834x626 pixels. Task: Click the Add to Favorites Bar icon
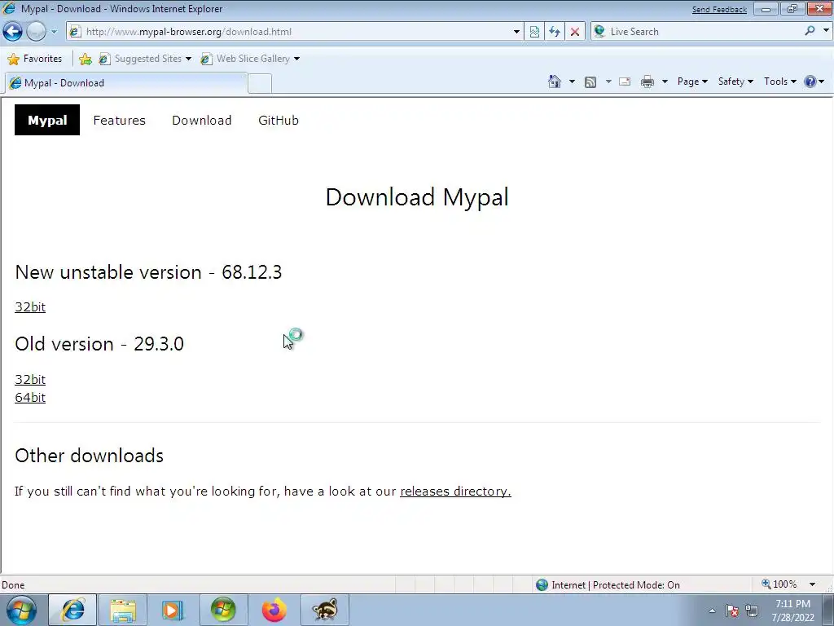pos(85,59)
